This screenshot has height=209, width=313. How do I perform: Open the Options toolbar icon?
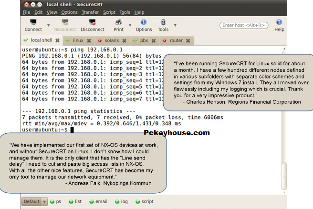tap(144, 25)
